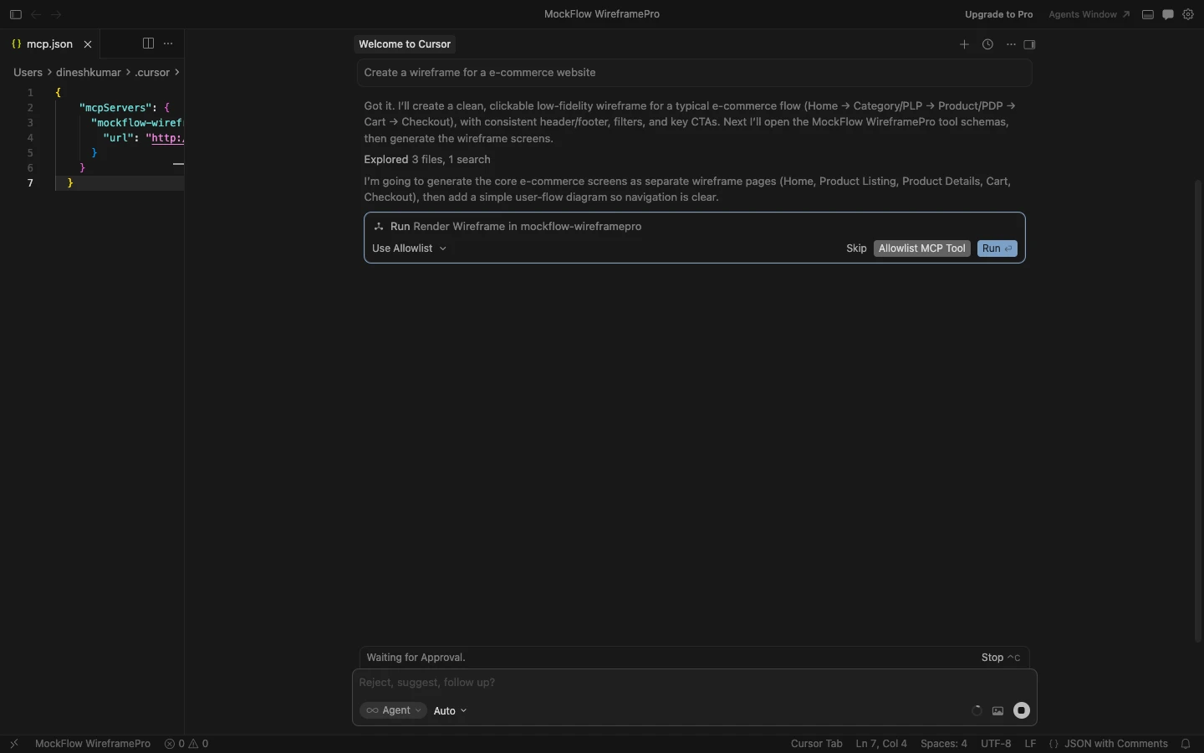Click Upgrade to Pro
Screen dimensions: 1204x753
998,14
